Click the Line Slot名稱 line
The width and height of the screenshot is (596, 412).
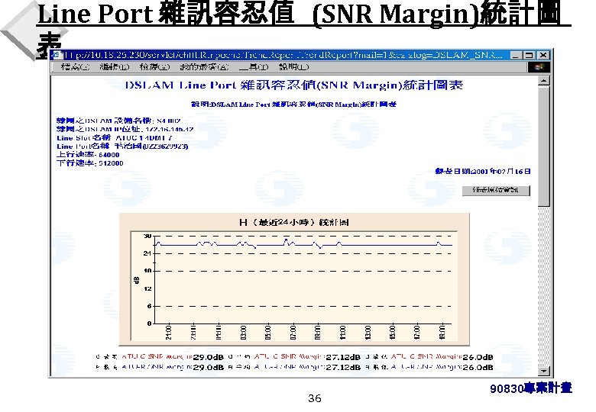[x=115, y=137]
